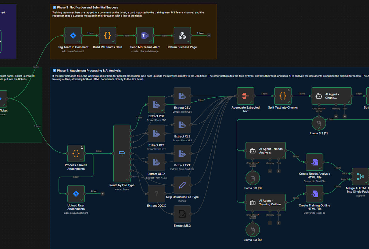Select the Phase 4 sticky note title
369x249 pixels.
point(89,70)
